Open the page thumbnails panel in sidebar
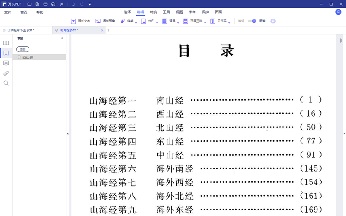 coord(6,43)
